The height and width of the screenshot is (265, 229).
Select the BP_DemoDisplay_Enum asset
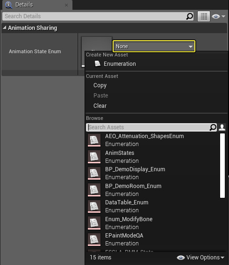(x=153, y=173)
